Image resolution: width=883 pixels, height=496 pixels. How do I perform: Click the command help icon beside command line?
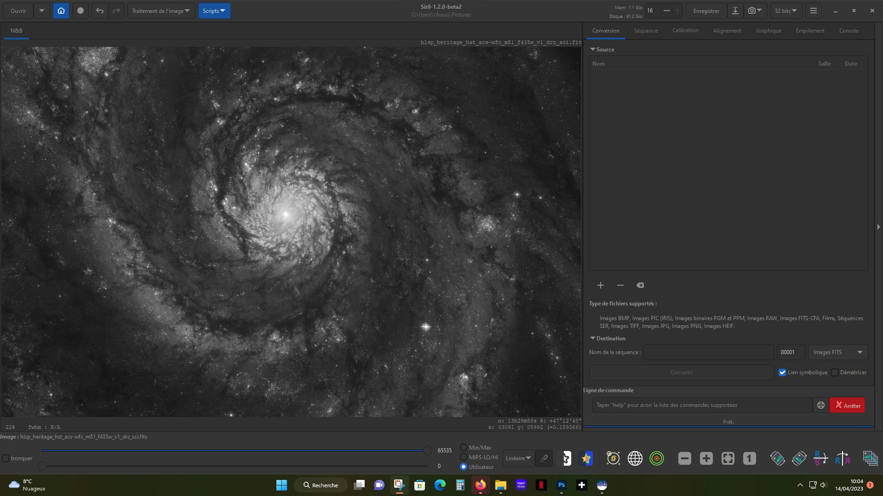click(821, 405)
